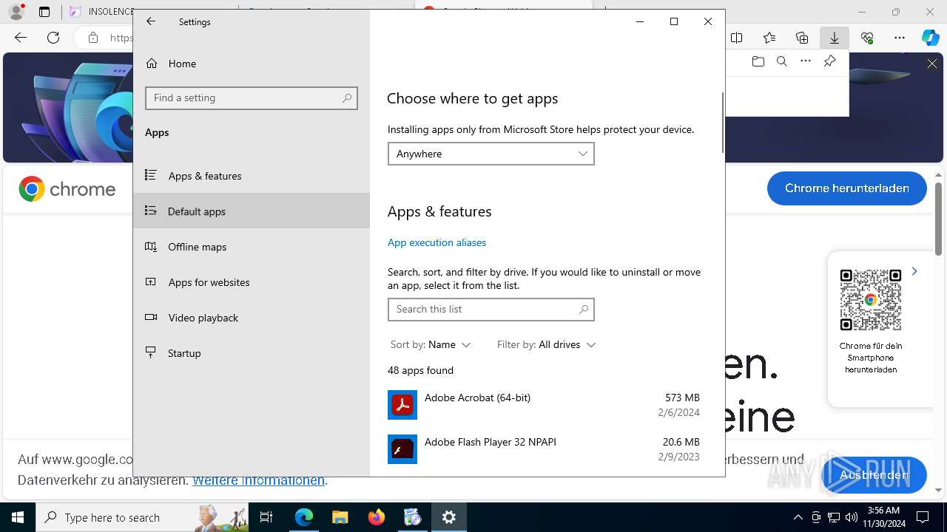Click the Settings window scrollbar
This screenshot has width=947, height=532.
click(x=723, y=123)
